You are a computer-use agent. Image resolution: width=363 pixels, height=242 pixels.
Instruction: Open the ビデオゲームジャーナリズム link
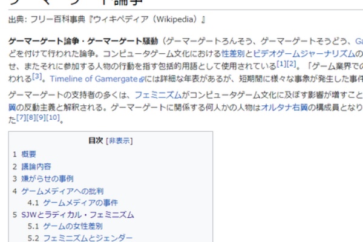click(x=303, y=53)
